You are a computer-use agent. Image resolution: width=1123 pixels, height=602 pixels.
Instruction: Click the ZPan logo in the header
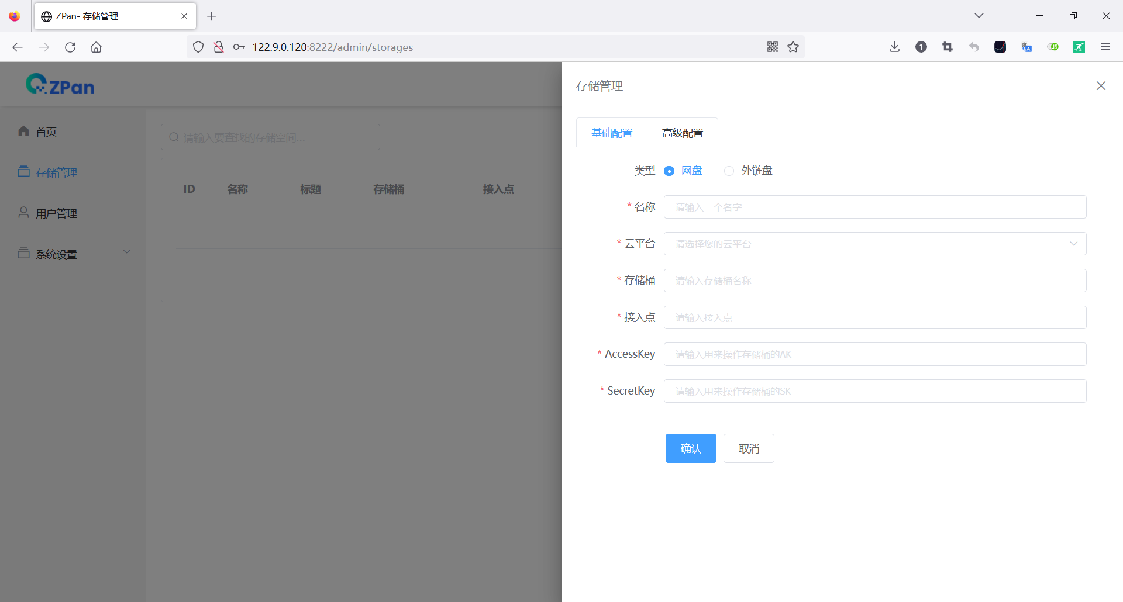(59, 84)
